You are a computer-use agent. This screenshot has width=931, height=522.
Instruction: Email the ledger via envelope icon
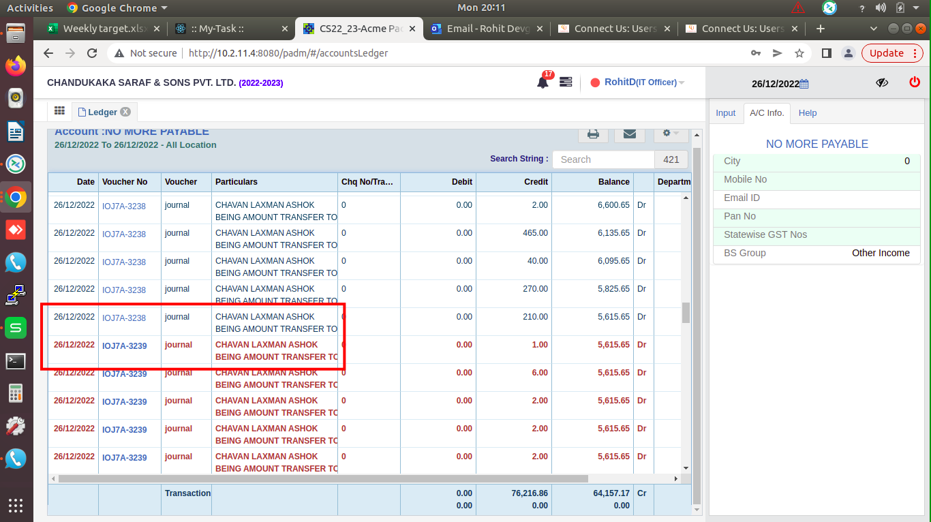tap(630, 134)
